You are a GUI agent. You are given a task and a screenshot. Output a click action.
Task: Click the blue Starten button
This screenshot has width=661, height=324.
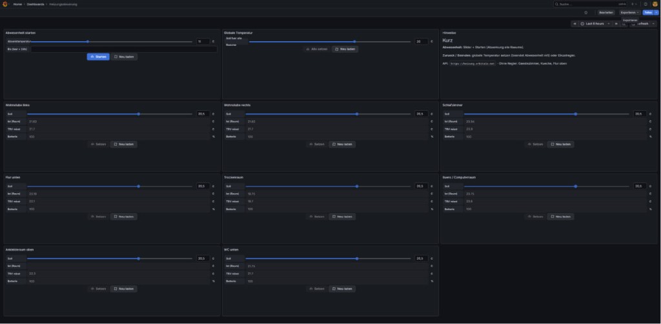coord(98,57)
